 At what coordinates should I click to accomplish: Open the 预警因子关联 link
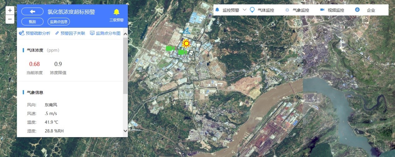click(x=70, y=33)
